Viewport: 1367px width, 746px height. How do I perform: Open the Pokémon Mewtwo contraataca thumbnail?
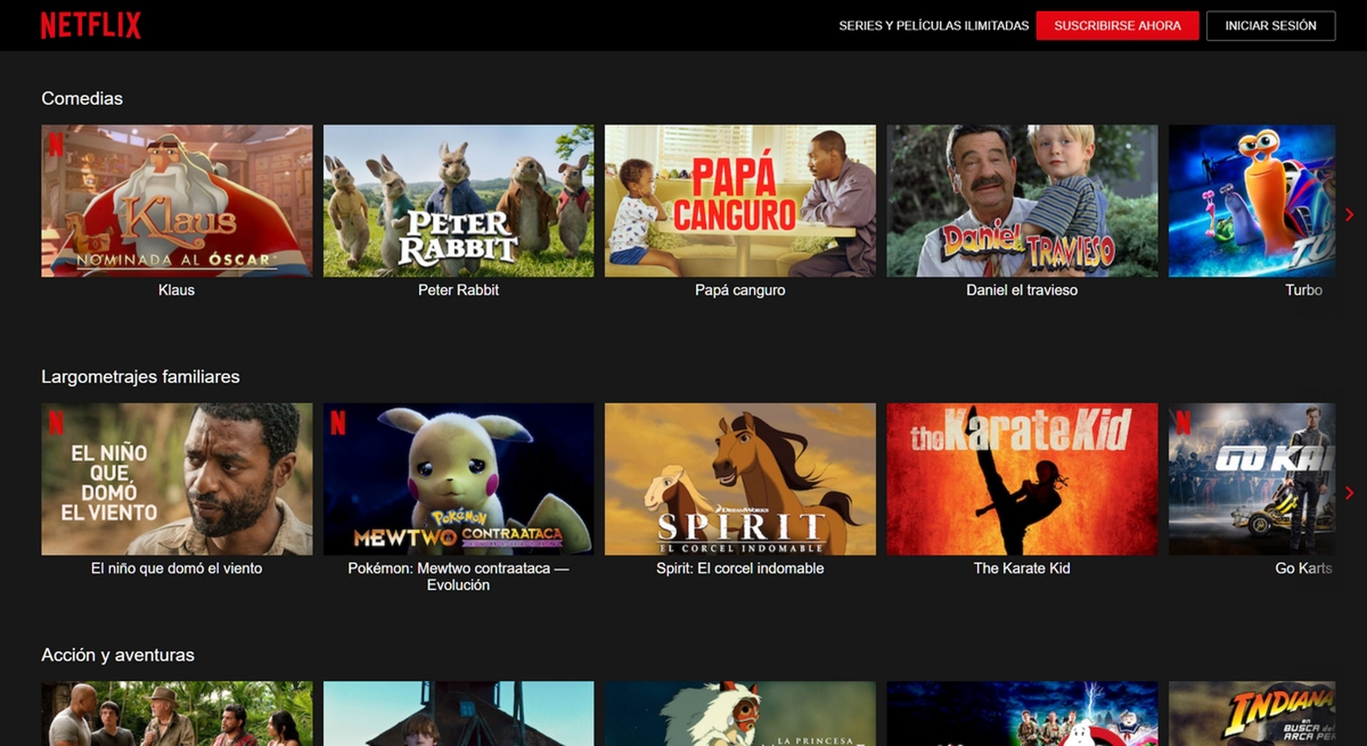pos(459,479)
